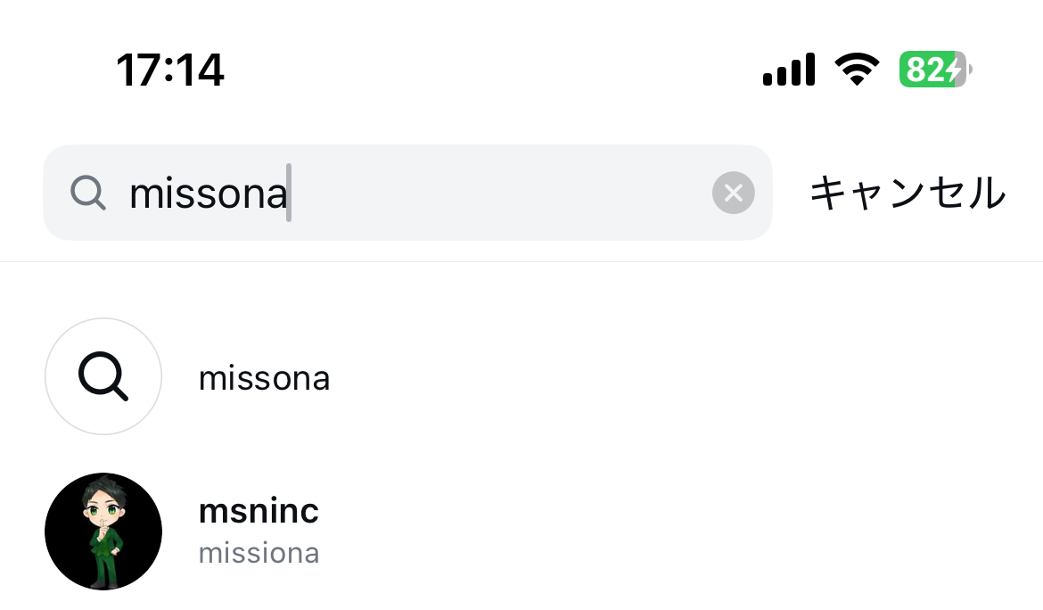Screen dimensions: 1043x610
Task: Tap the キャンセル button
Action: click(907, 193)
